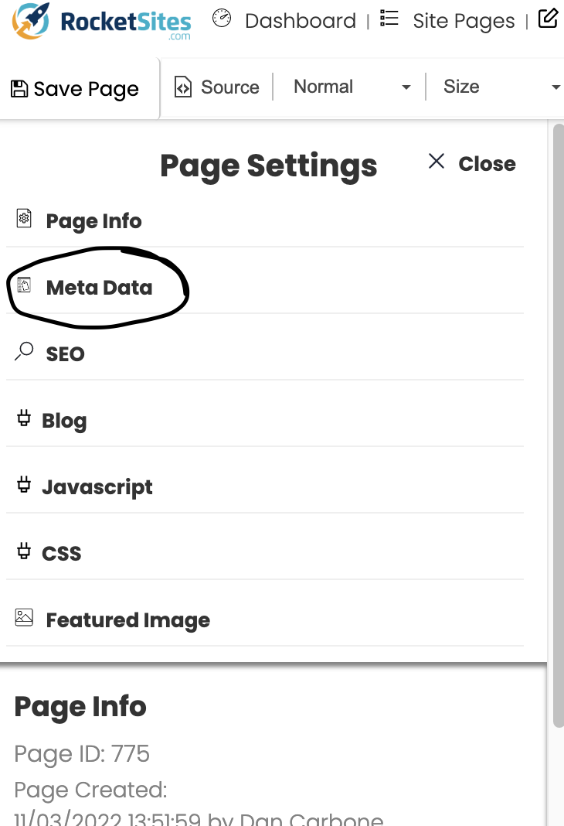Click the SEO magnifying glass icon
564x826 pixels.
pyautogui.click(x=24, y=352)
